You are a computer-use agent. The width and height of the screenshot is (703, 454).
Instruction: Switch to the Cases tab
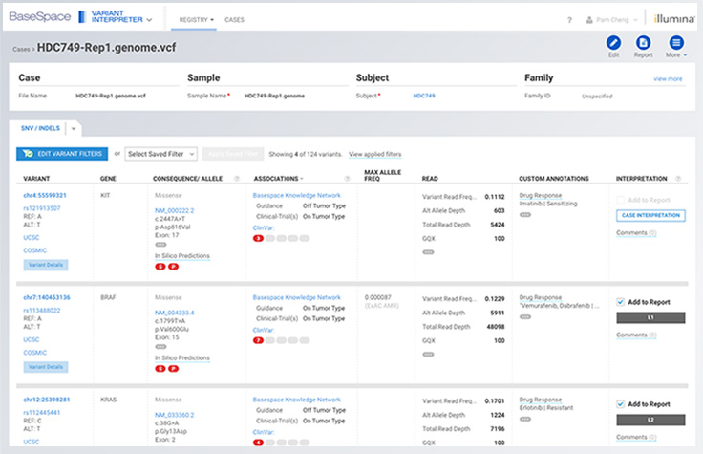pos(234,19)
